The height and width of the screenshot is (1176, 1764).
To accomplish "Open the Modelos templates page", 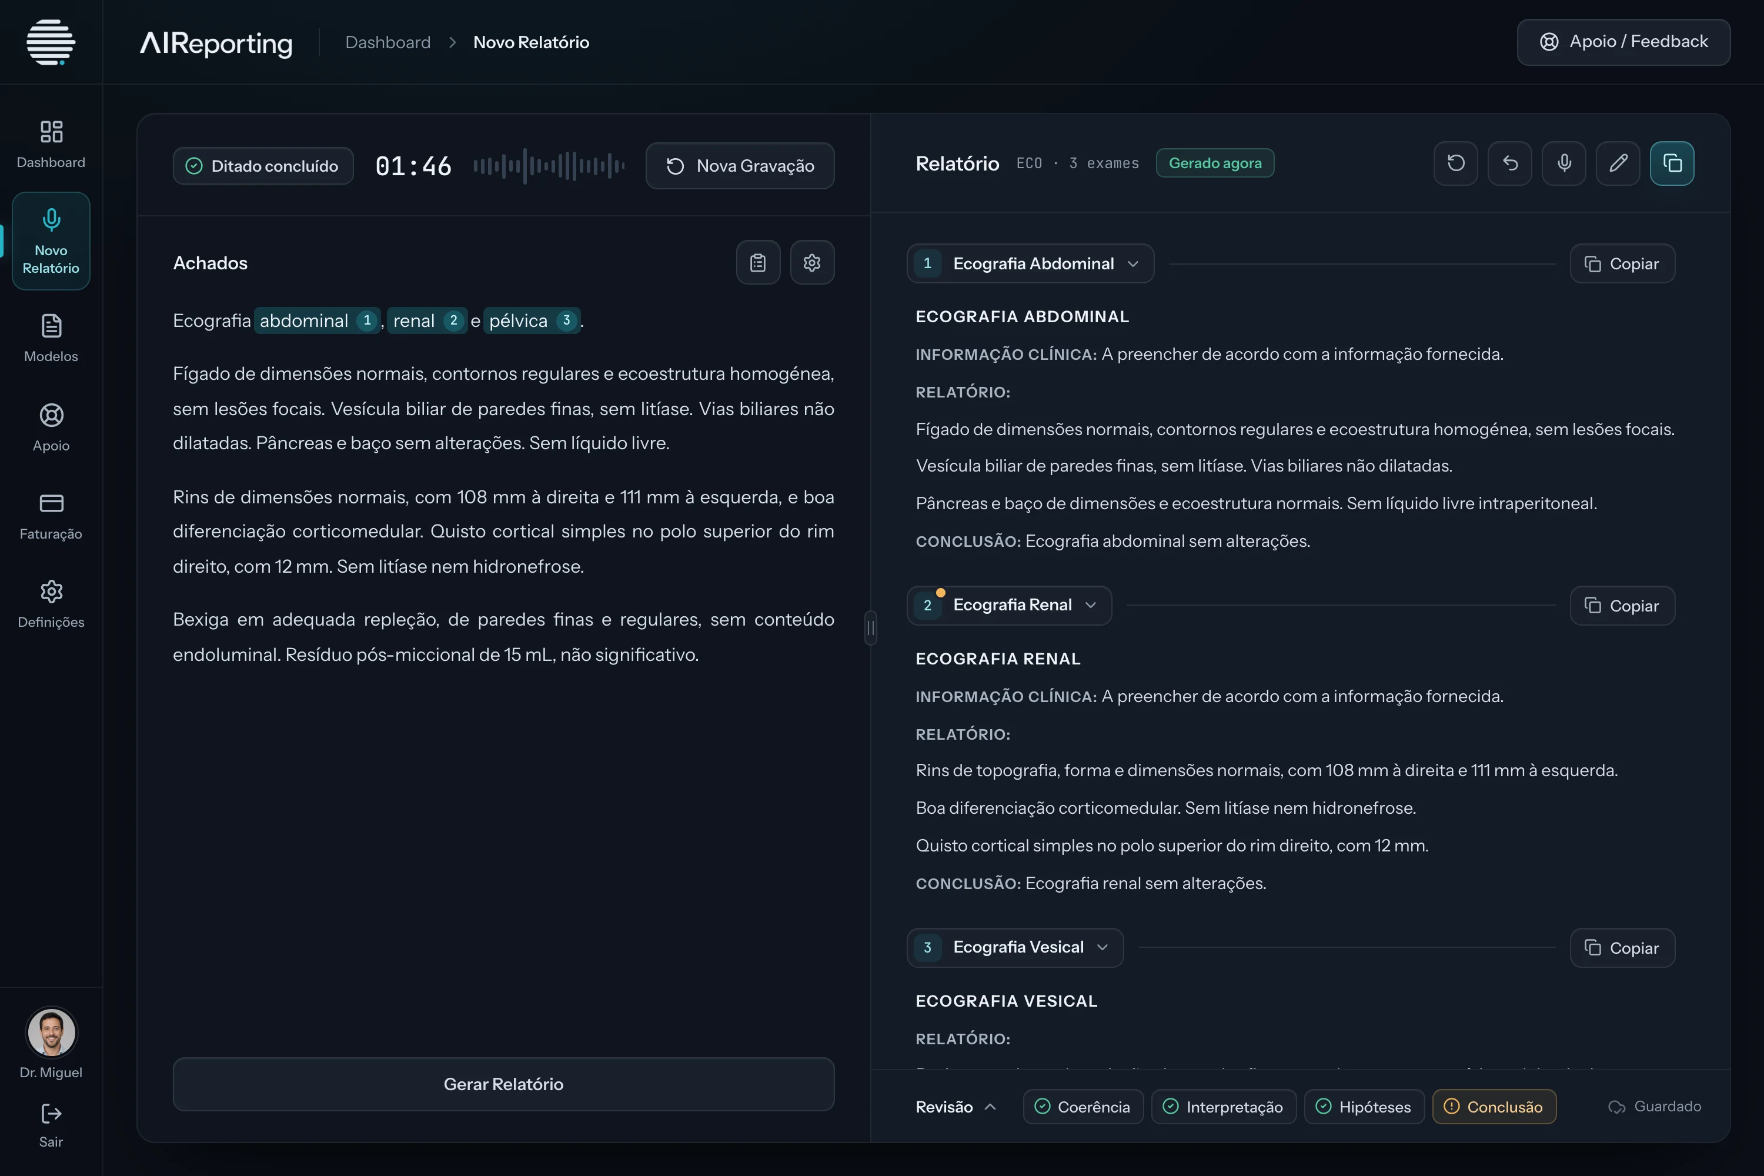I will [x=51, y=338].
